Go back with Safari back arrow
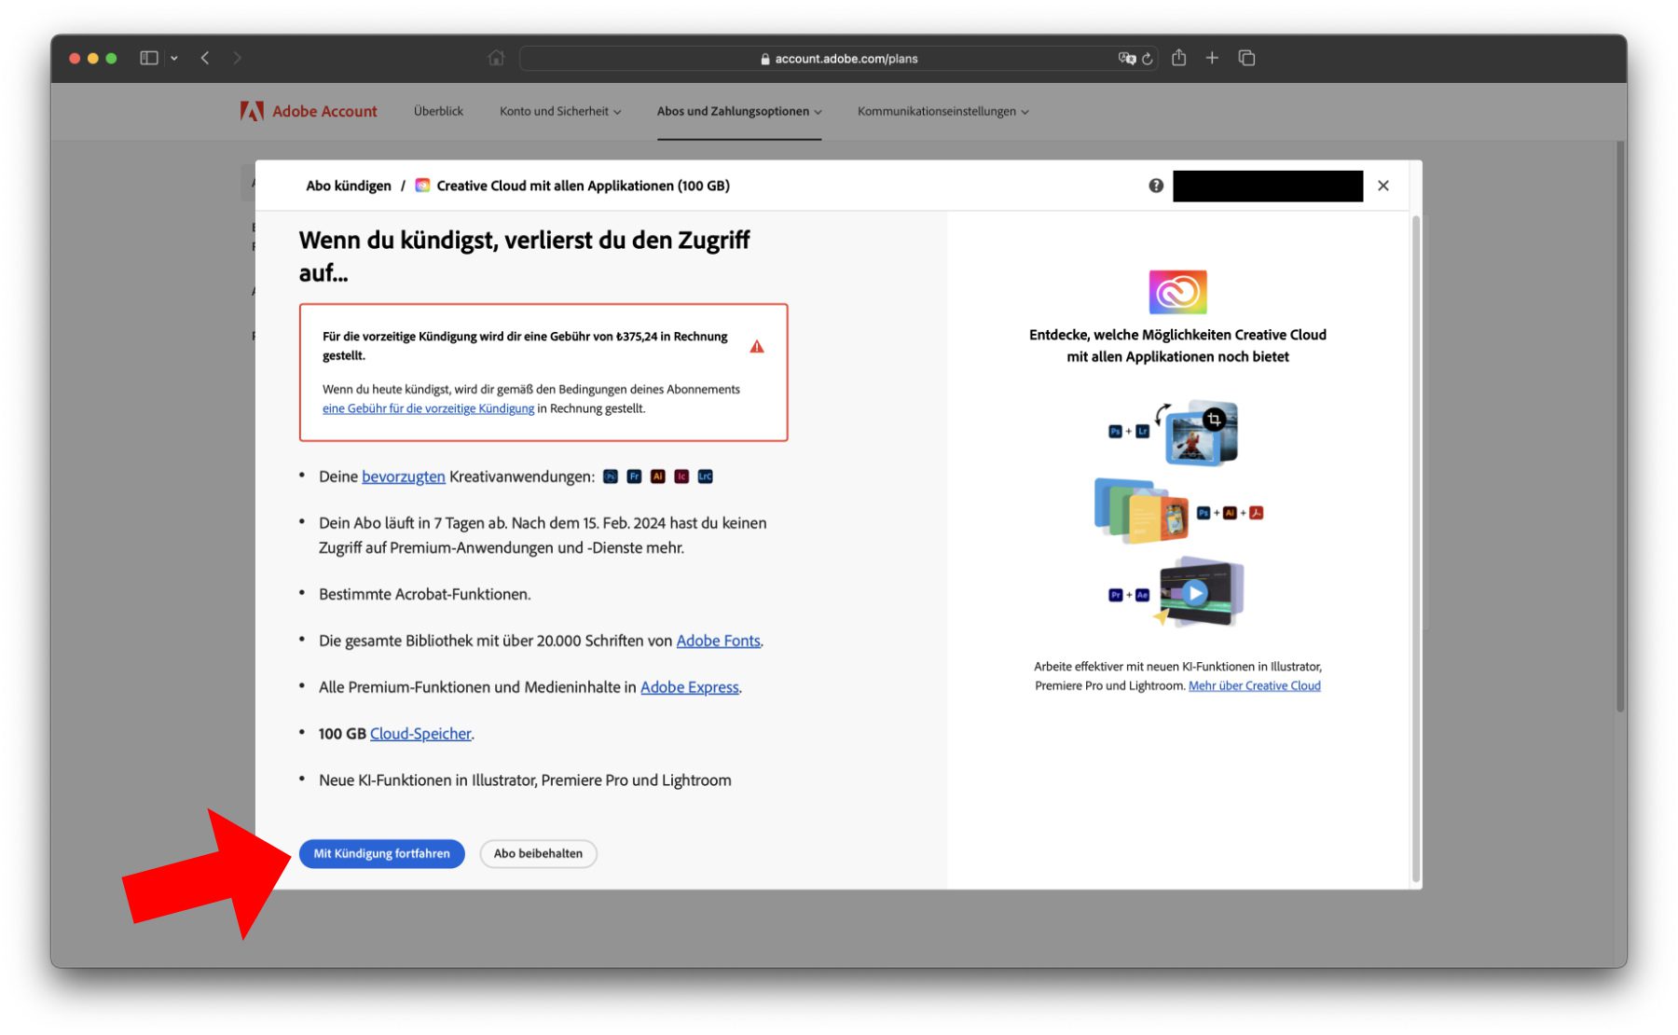Image resolution: width=1678 pixels, height=1035 pixels. (205, 58)
